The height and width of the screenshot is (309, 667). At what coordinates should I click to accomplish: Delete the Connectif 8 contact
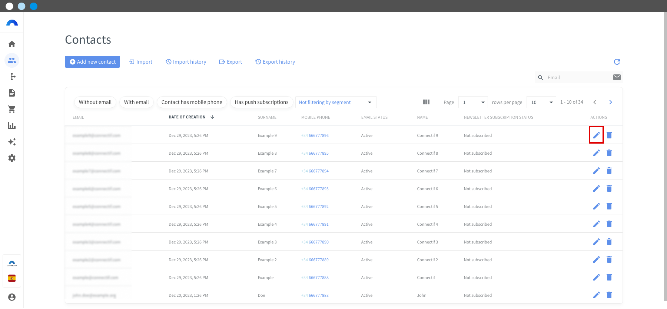tap(609, 153)
